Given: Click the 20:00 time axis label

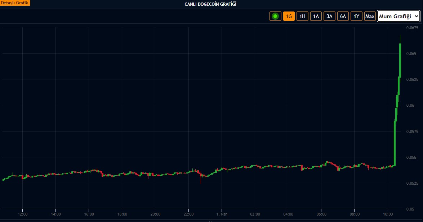Looking at the screenshot, I should [x=155, y=214].
